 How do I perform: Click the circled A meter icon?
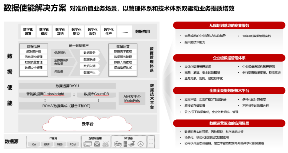point(140,144)
